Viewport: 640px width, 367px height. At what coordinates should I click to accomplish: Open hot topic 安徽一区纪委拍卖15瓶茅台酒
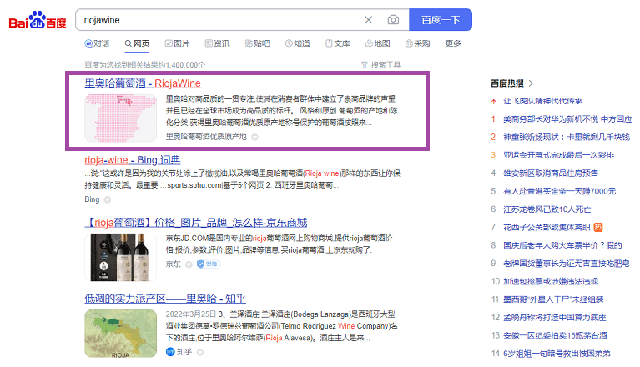pyautogui.click(x=555, y=335)
